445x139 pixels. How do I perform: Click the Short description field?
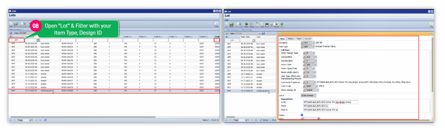click(x=315, y=106)
